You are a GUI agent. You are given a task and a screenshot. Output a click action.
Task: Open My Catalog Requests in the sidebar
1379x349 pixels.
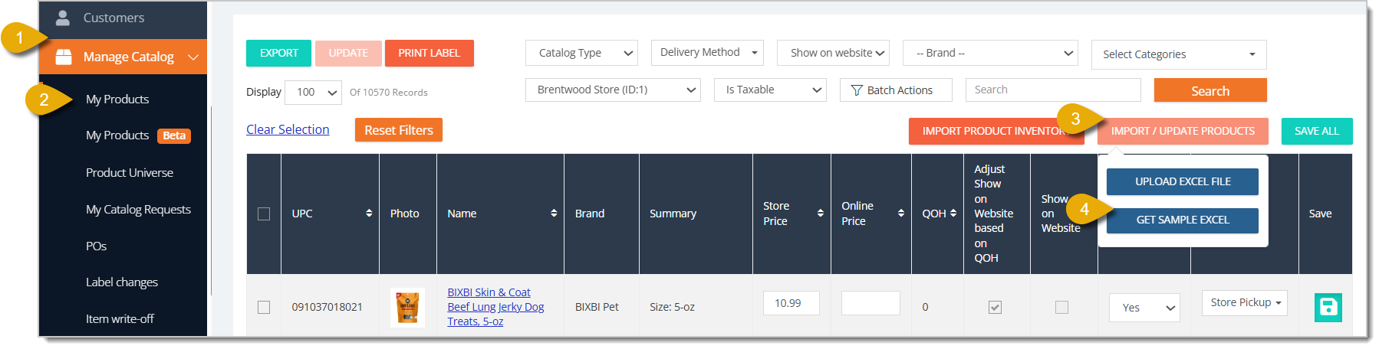(x=138, y=209)
